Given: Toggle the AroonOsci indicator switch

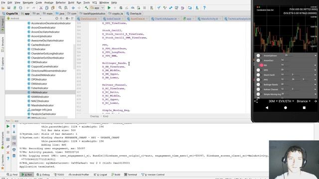Looking at the screenshot, I should pyautogui.click(x=258, y=60).
